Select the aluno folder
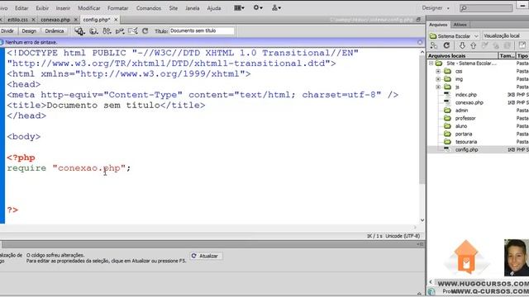529x297 pixels. pyautogui.click(x=461, y=126)
